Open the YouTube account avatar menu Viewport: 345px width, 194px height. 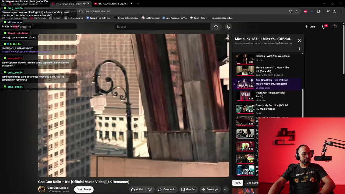tap(334, 27)
